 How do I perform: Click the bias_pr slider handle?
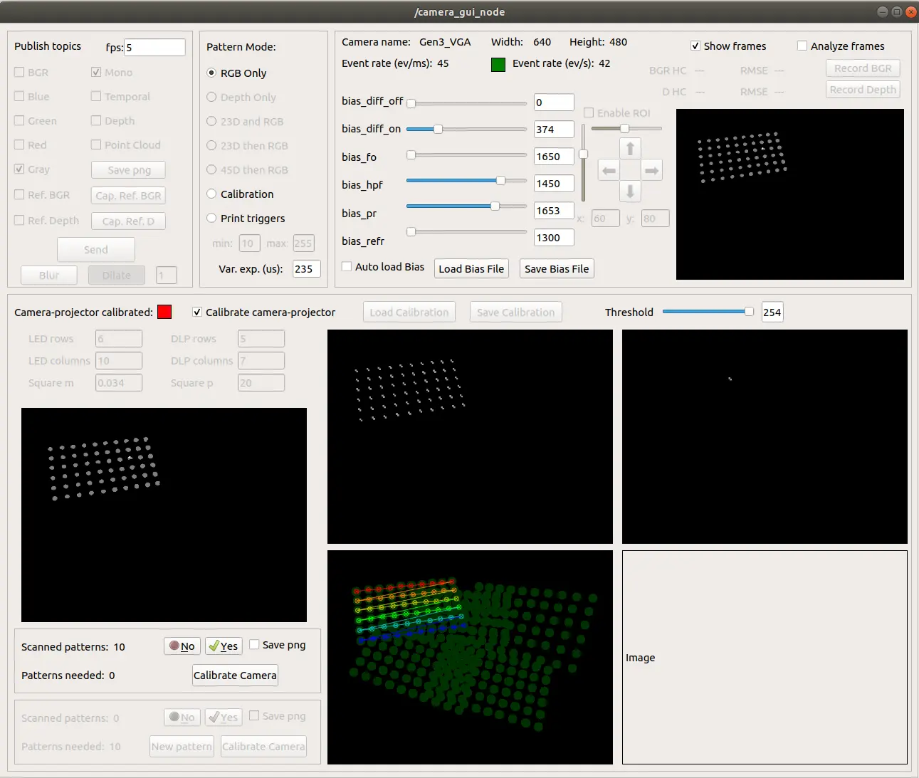pyautogui.click(x=495, y=206)
